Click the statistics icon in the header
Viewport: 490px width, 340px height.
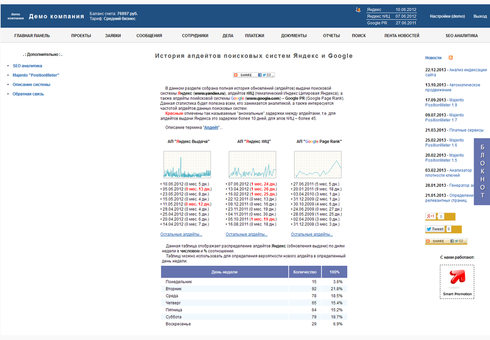(x=358, y=10)
